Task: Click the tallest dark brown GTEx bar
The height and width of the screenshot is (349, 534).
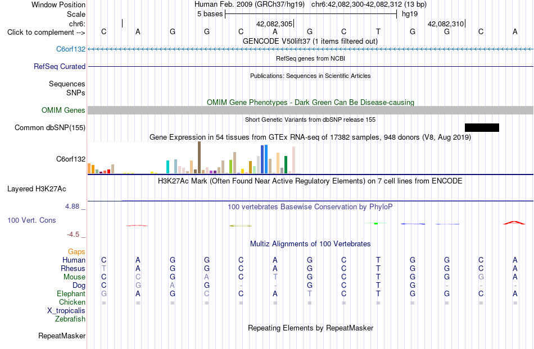Action: click(x=199, y=158)
